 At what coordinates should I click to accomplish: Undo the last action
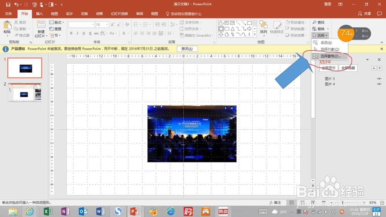click(x=16, y=4)
